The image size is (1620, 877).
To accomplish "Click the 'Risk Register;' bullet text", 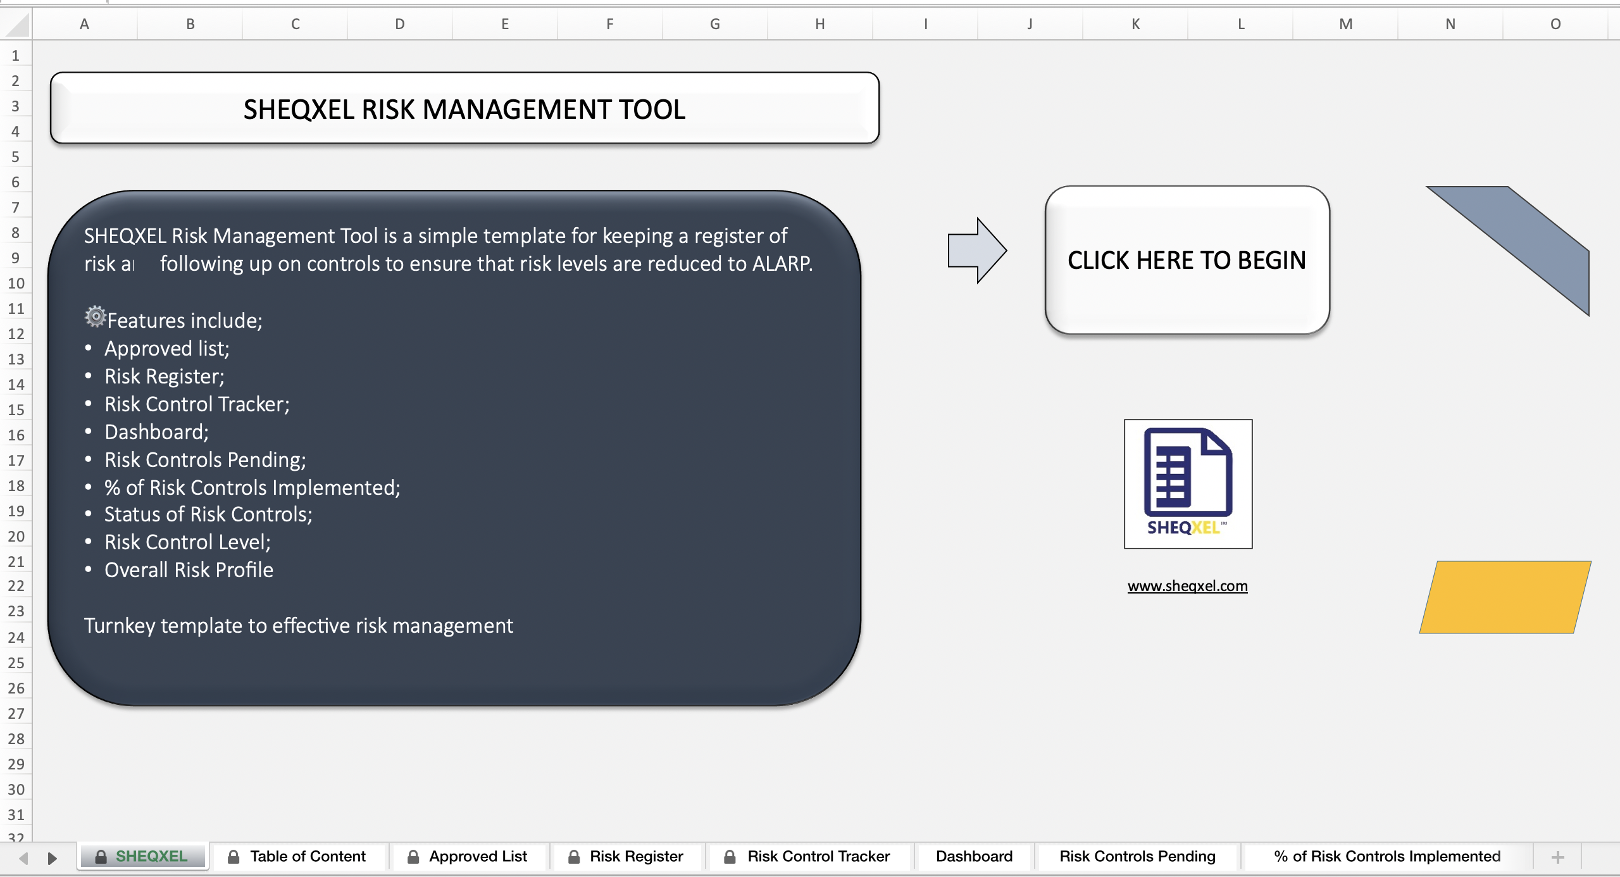I will [165, 376].
